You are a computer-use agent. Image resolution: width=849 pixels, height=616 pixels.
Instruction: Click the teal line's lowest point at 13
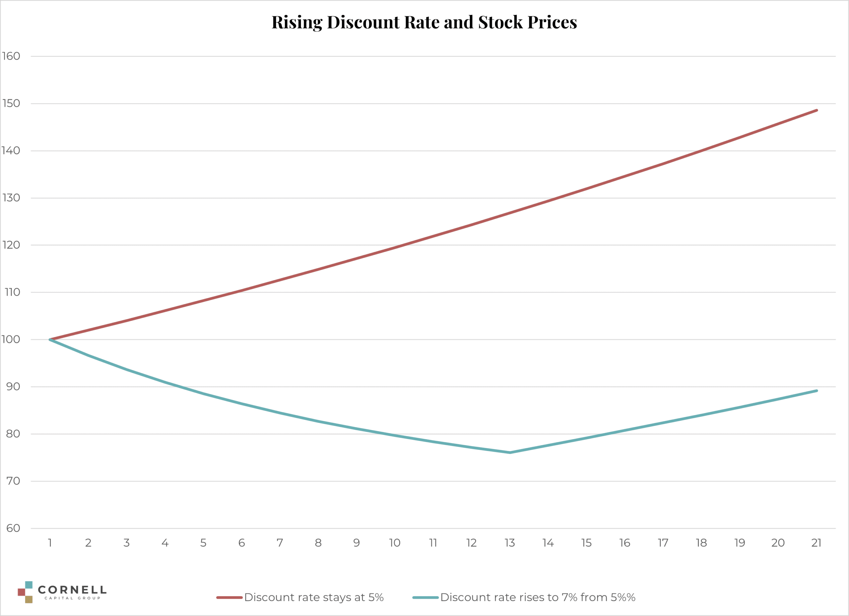click(510, 453)
